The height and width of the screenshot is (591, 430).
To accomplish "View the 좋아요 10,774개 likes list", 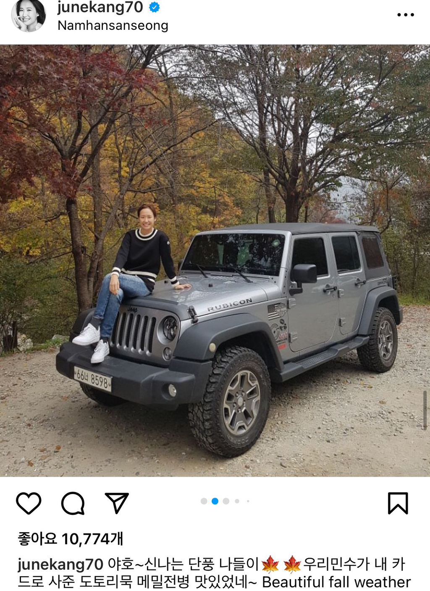I will 70,538.
